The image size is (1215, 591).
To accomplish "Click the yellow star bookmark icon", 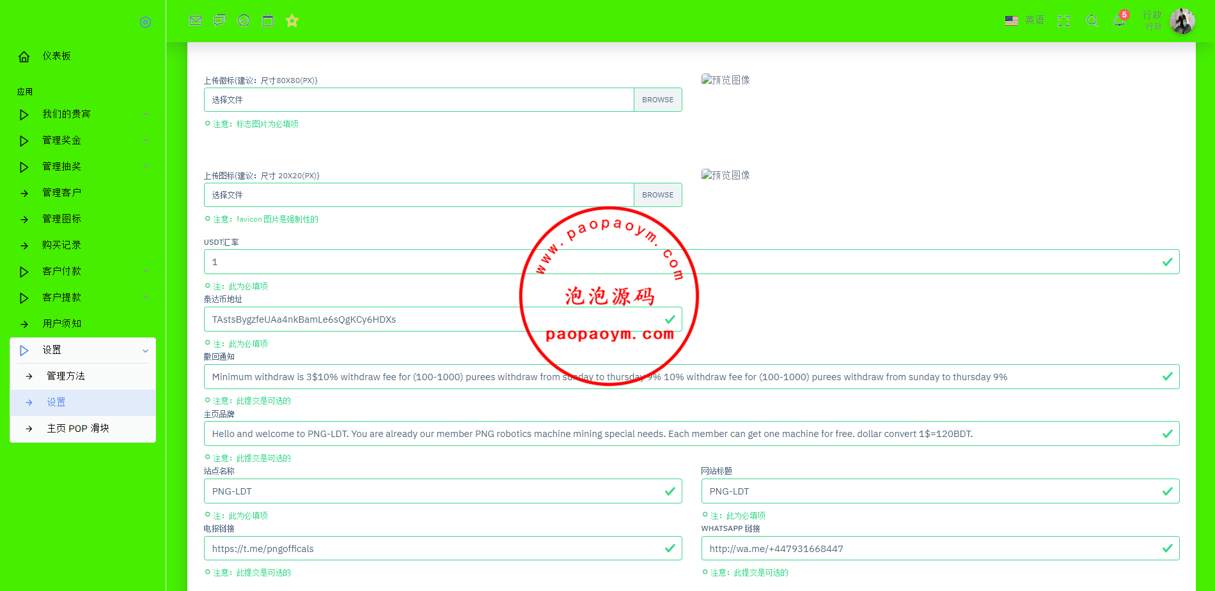I will click(x=292, y=21).
